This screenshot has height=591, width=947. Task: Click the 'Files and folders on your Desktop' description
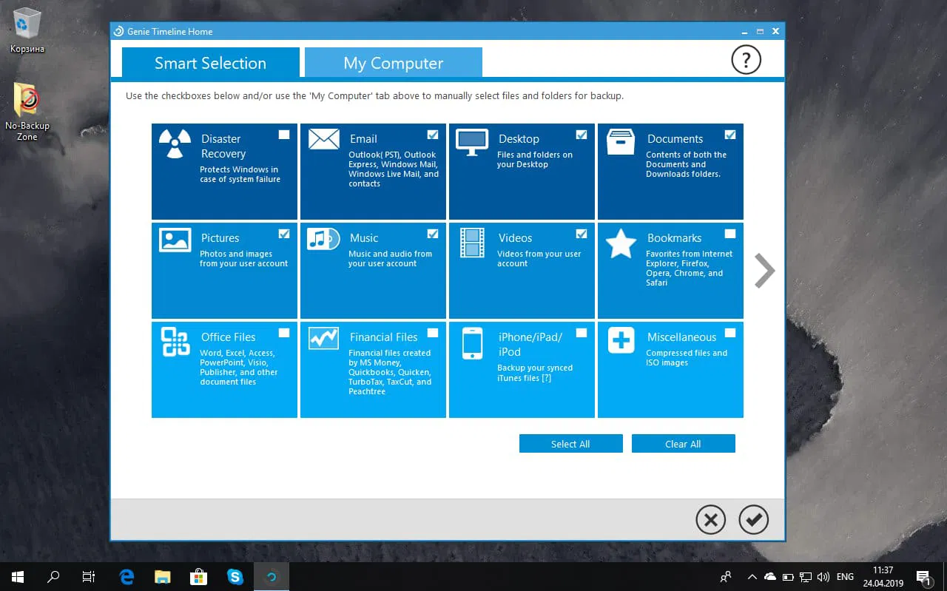click(x=535, y=160)
